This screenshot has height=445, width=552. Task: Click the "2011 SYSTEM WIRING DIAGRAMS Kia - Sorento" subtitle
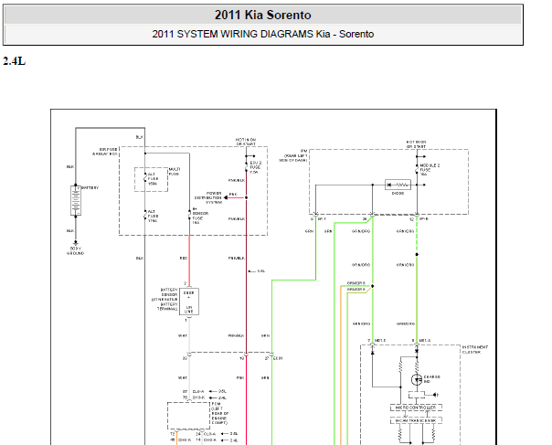click(262, 34)
